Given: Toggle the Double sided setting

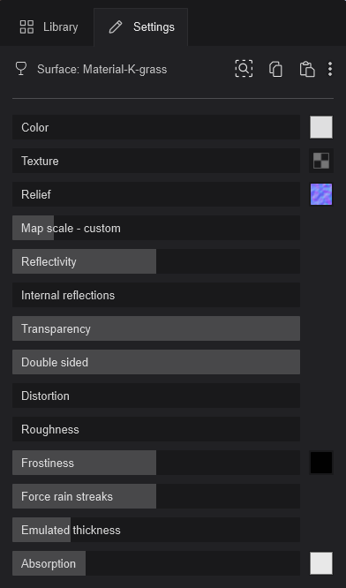Looking at the screenshot, I should (156, 362).
